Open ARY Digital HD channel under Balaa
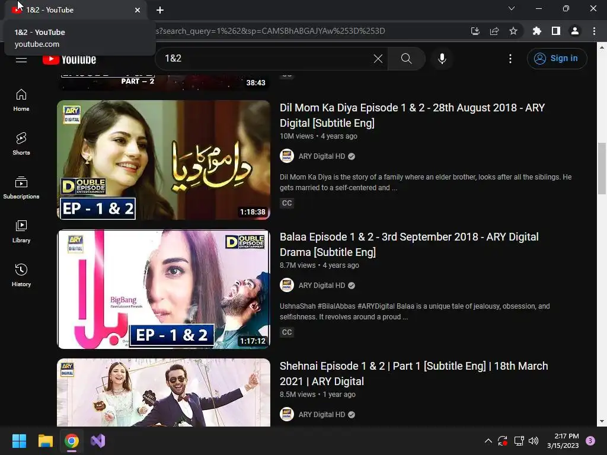 pyautogui.click(x=322, y=286)
